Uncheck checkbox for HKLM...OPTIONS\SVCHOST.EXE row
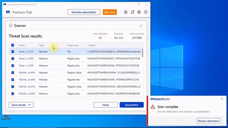 (13, 59)
